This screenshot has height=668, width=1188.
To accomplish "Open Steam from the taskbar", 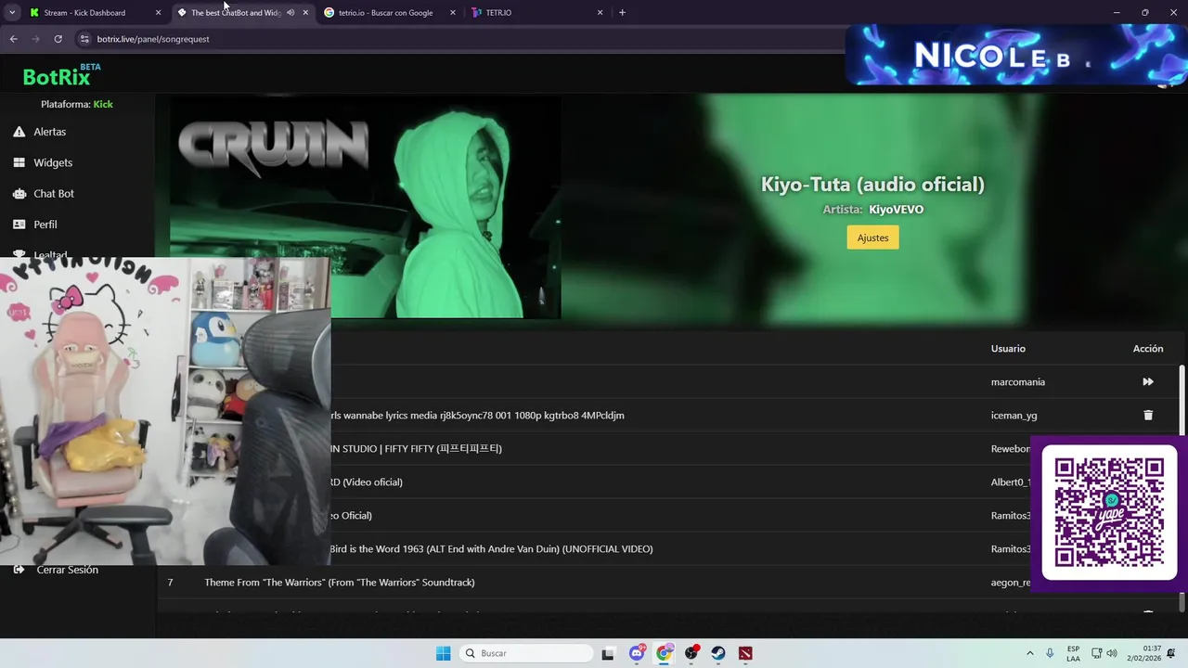I will tap(718, 653).
